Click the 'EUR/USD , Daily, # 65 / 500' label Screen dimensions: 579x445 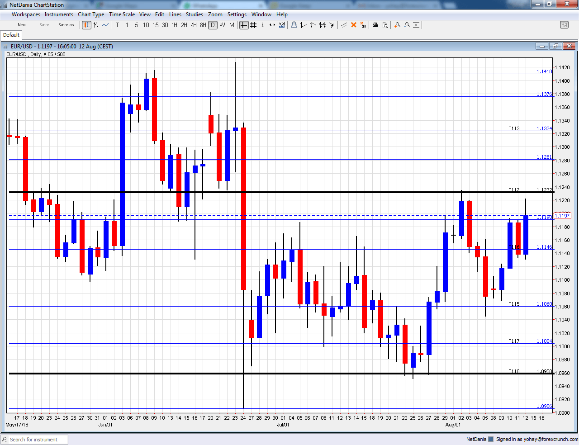coord(36,54)
